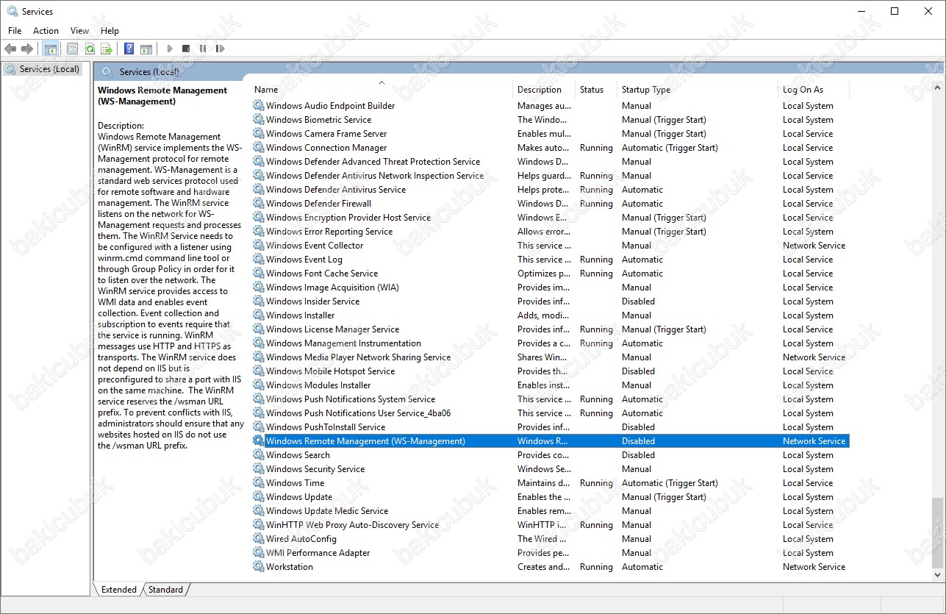The width and height of the screenshot is (946, 614).
Task: Select Windows License Manager Service
Action: point(551,329)
